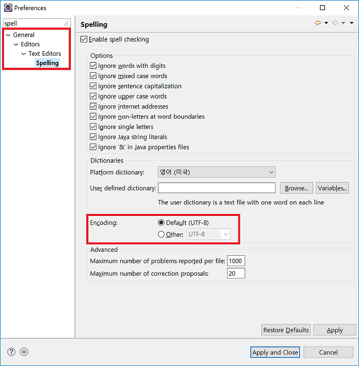
Task: Toggle Enable spell checking
Action: (84, 39)
